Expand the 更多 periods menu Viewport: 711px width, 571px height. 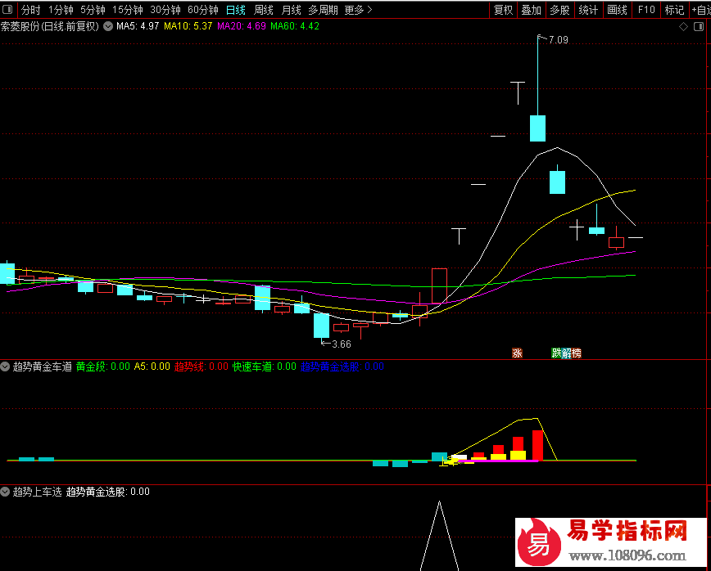358,11
